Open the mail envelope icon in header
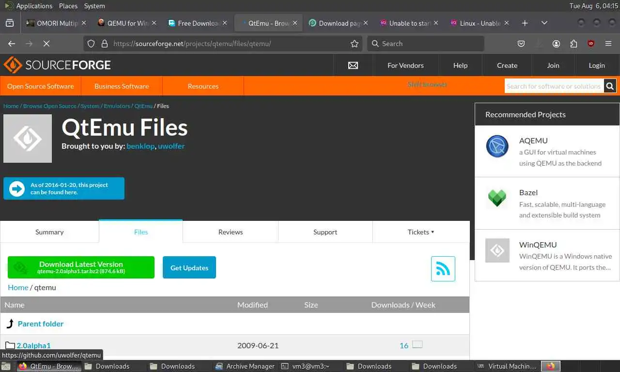 (353, 65)
